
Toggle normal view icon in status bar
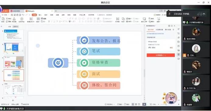pyautogui.click(x=133, y=104)
